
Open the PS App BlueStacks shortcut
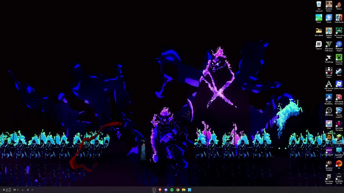[329, 99]
